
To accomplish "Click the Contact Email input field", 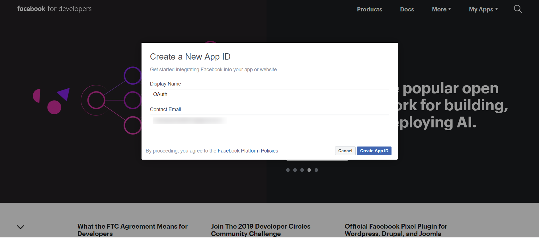I will (x=269, y=120).
